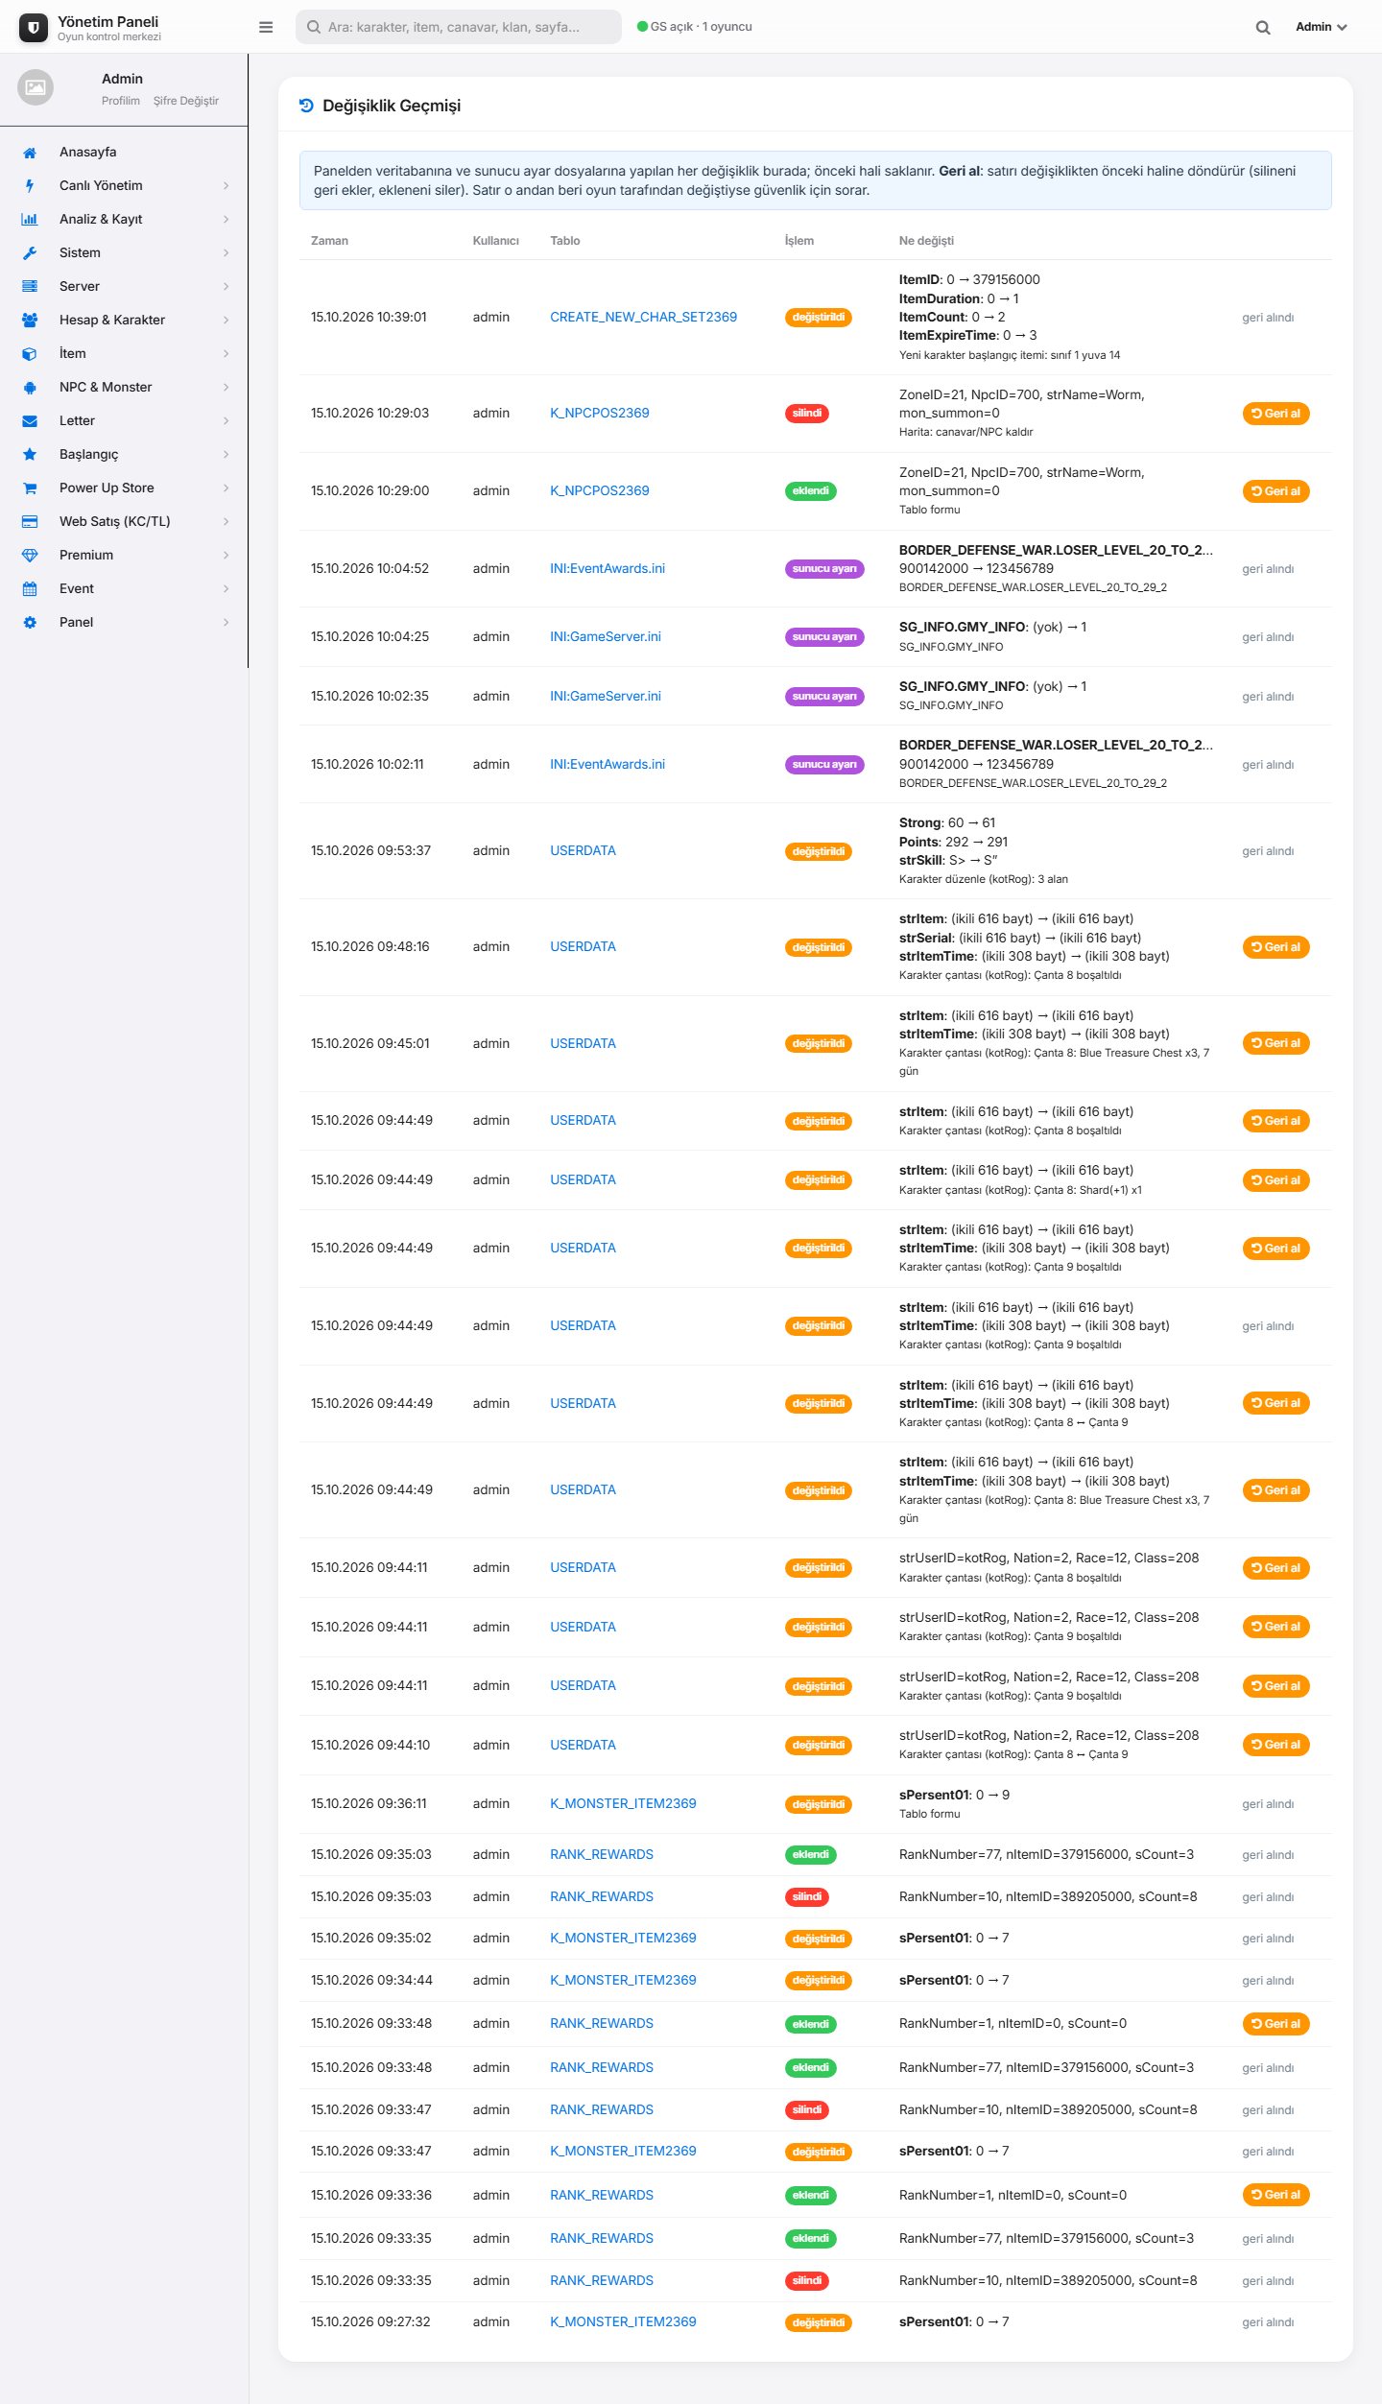Click the Sistem wrench icon

point(30,253)
